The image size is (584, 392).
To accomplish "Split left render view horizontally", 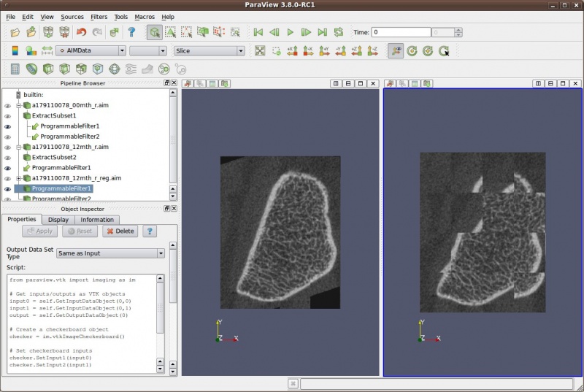I will (x=336, y=84).
